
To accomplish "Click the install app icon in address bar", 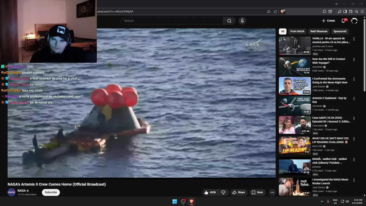I will [x=269, y=11].
